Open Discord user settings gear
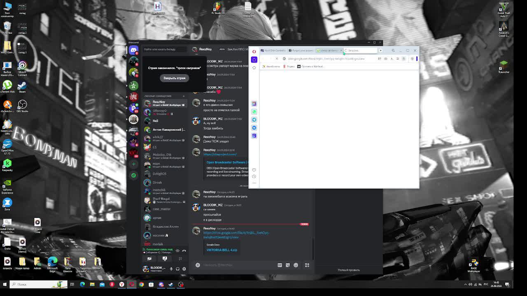527x296 pixels. click(184, 269)
